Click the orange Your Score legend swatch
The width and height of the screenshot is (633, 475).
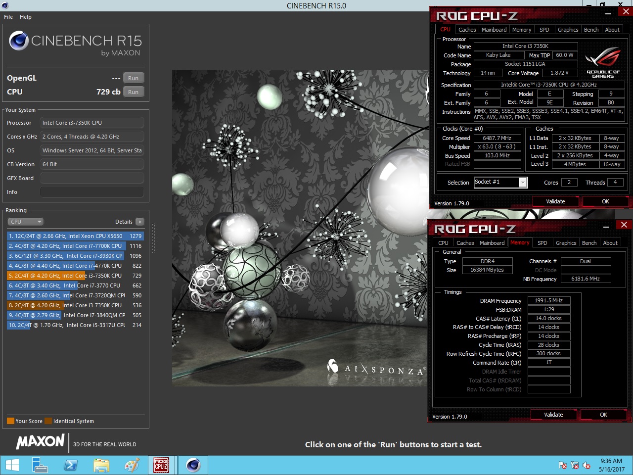coord(10,421)
